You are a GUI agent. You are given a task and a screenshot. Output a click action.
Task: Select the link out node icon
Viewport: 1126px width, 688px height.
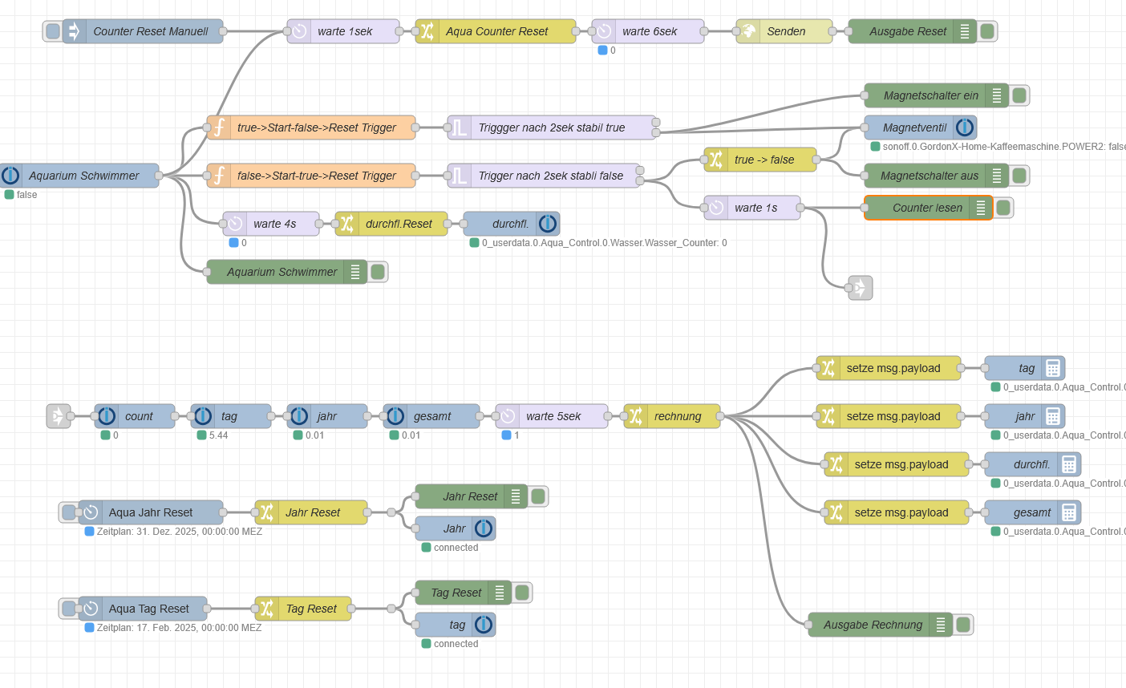click(x=861, y=288)
